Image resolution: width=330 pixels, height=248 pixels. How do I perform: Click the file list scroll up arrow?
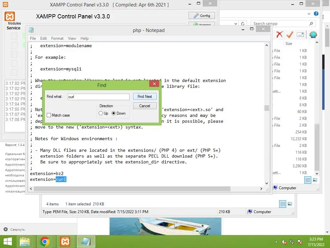pos(317,43)
